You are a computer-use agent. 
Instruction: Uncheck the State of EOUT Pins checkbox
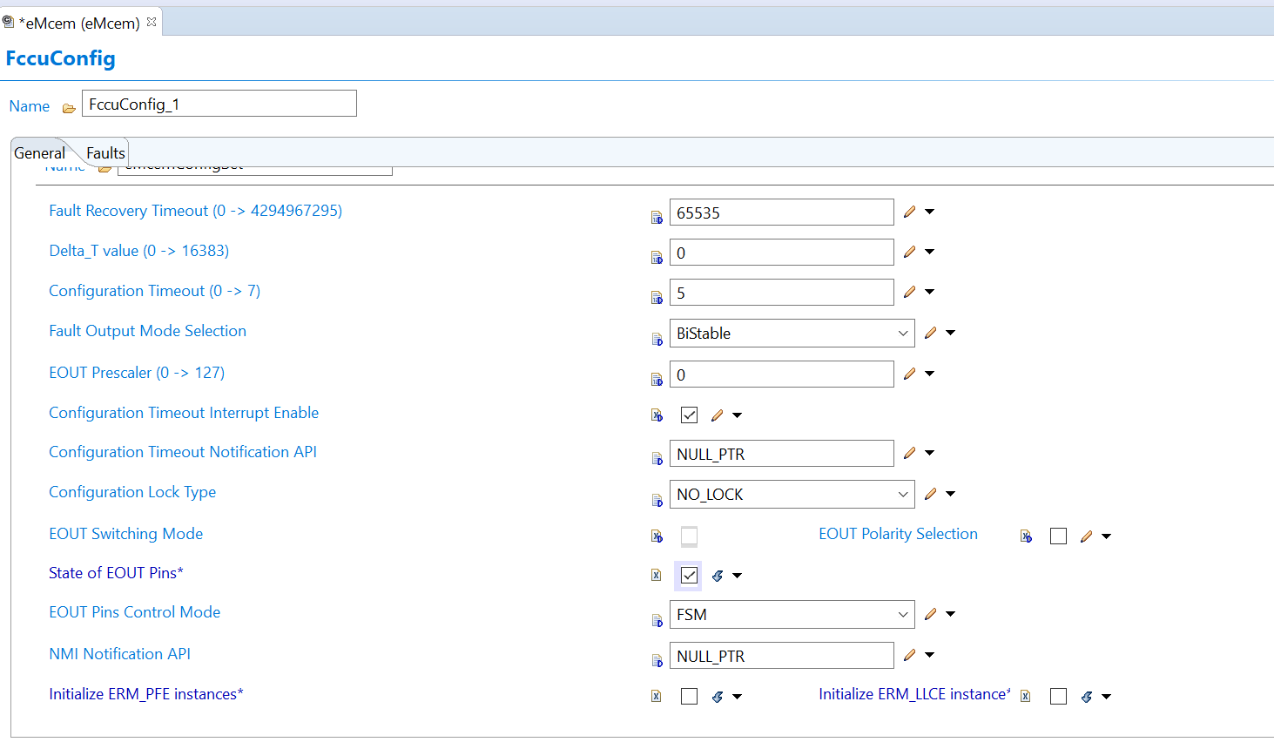pos(689,576)
